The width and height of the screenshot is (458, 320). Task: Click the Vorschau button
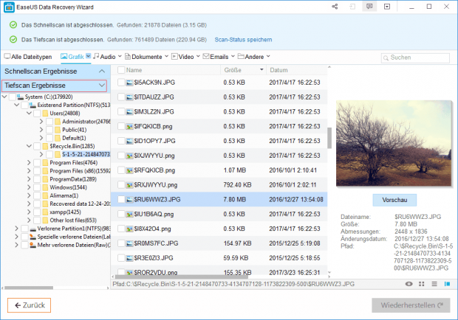pos(394,200)
